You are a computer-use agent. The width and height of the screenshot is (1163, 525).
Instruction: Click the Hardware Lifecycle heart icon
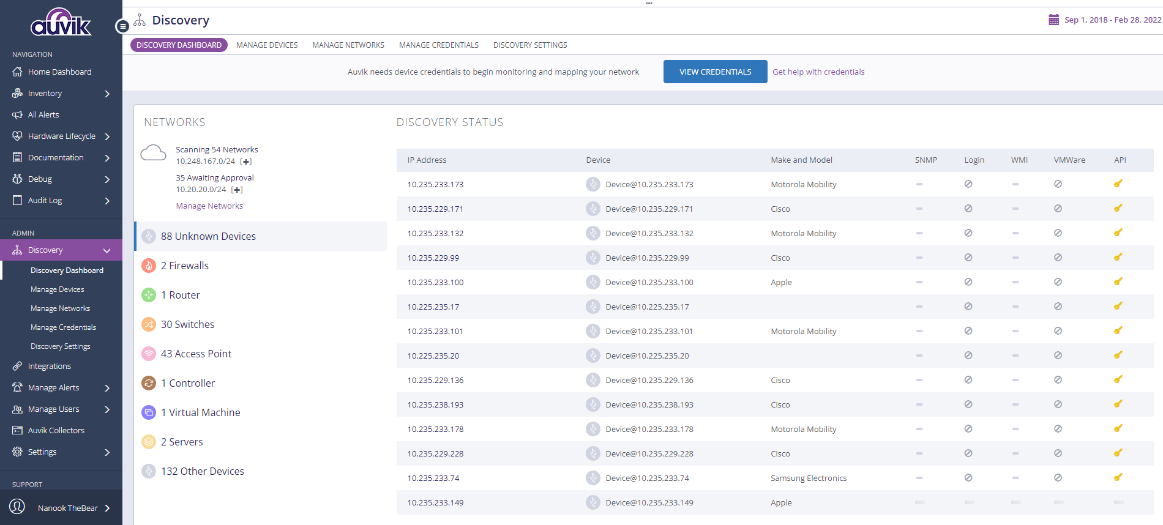point(17,136)
